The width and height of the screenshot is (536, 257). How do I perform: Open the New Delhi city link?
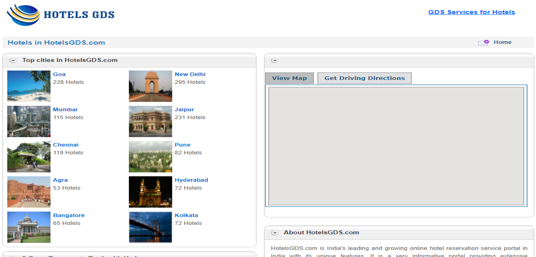[190, 74]
